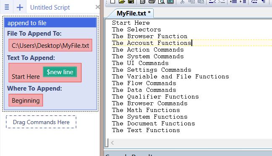Switch to the Untitled Script tab

(x=50, y=8)
